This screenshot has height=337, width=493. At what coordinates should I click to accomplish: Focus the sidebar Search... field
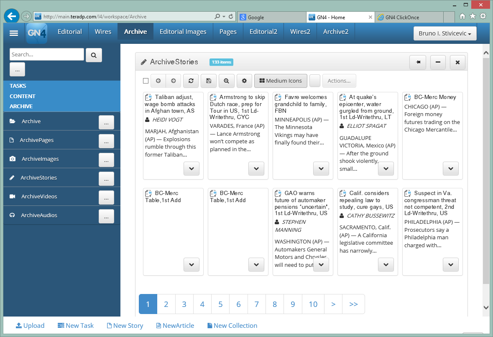tap(47, 54)
